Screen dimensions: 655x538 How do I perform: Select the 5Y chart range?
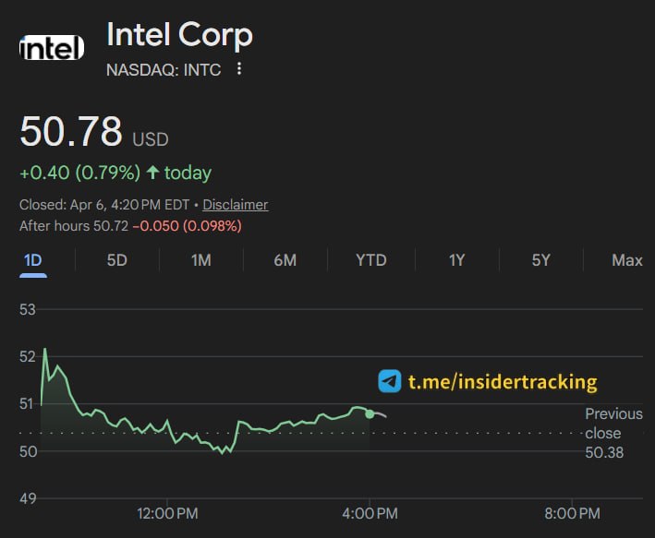(540, 260)
